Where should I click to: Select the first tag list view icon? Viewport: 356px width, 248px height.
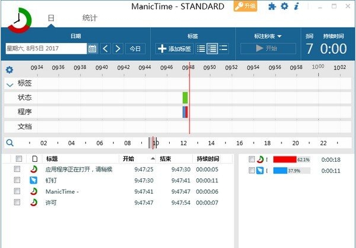(x=201, y=48)
